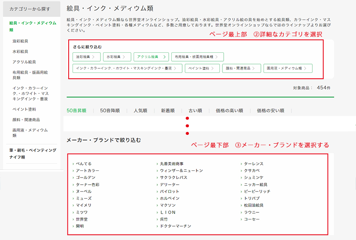
Task: Open 水彩絵具 in the left sidebar
Action: pyautogui.click(x=20, y=52)
